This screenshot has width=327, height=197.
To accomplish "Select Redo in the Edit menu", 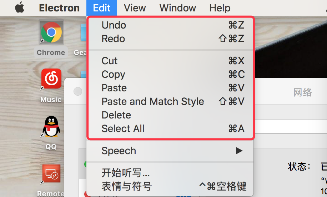I will click(x=170, y=39).
